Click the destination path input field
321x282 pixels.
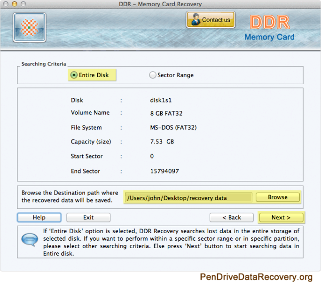(188, 198)
